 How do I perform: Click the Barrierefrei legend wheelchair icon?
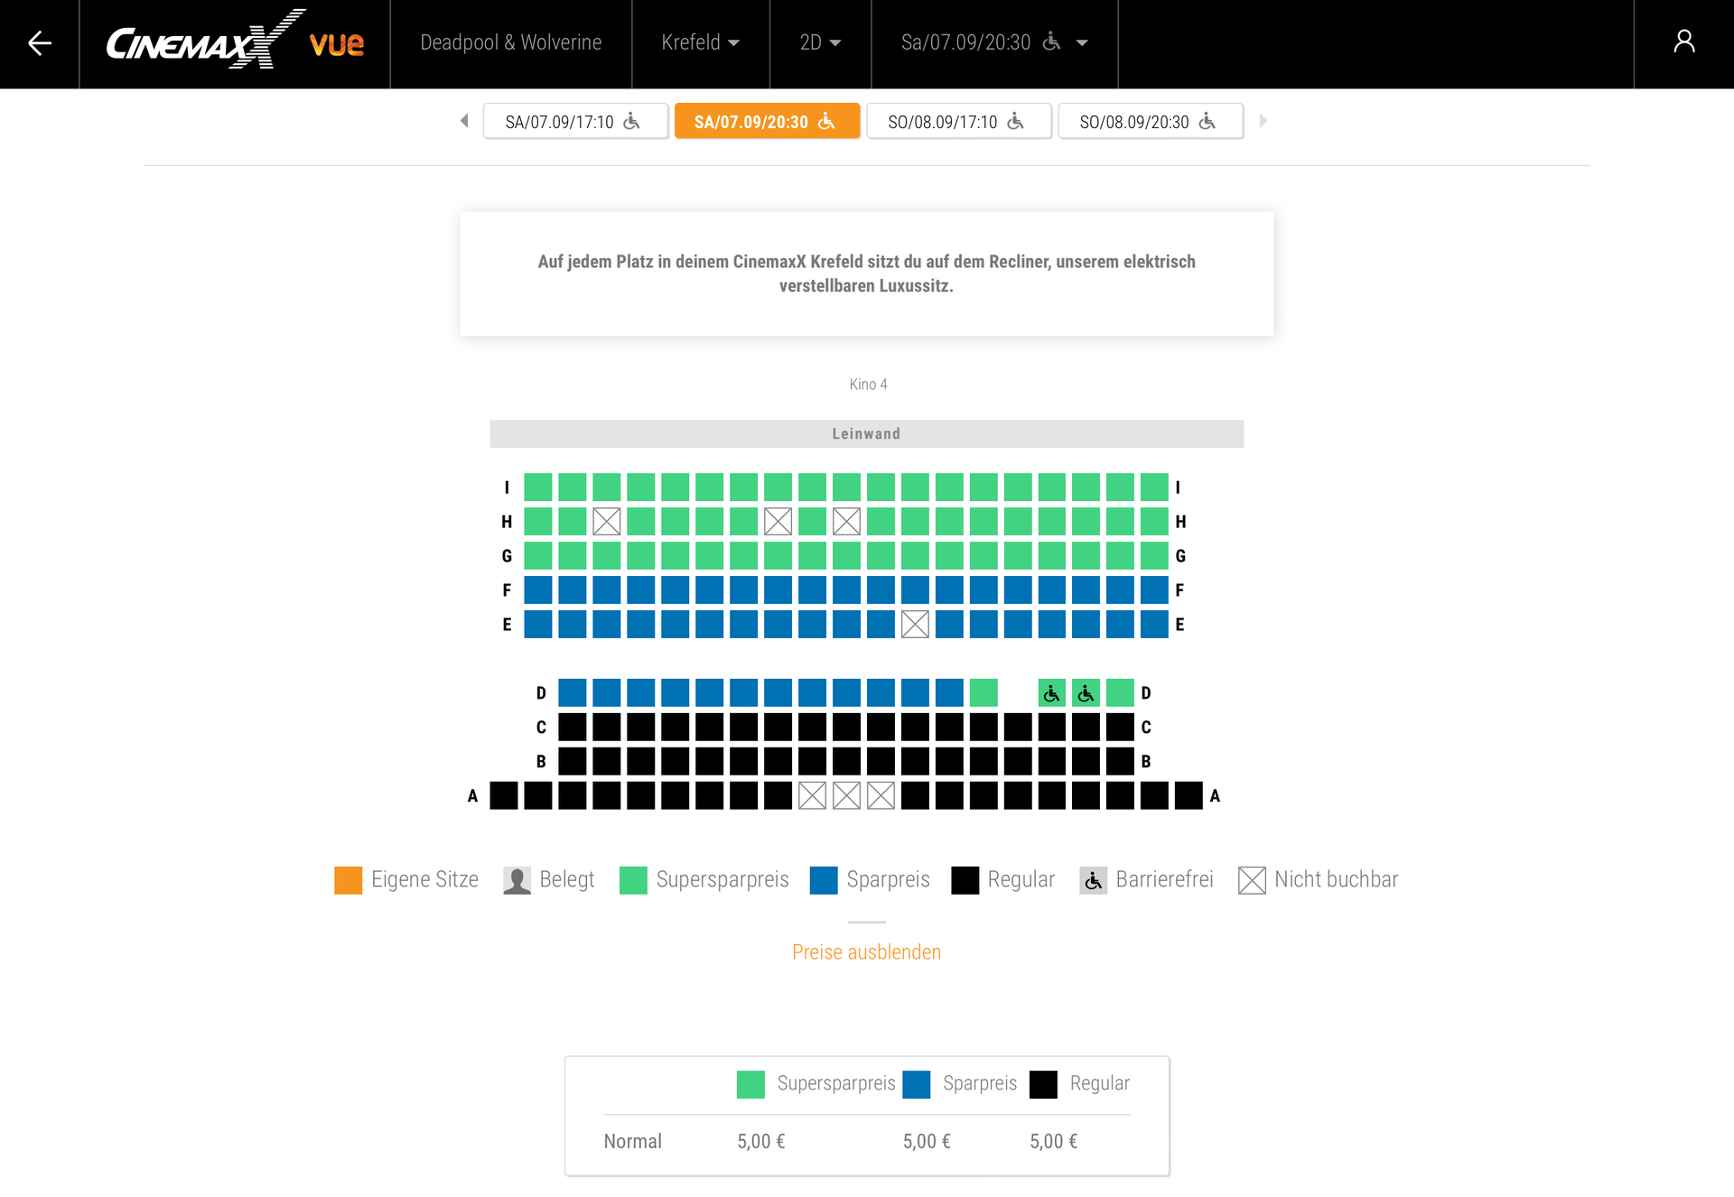[1093, 880]
